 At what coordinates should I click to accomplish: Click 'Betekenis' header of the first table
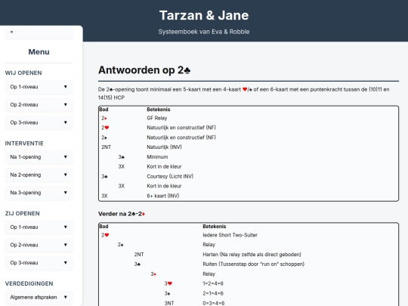158,110
